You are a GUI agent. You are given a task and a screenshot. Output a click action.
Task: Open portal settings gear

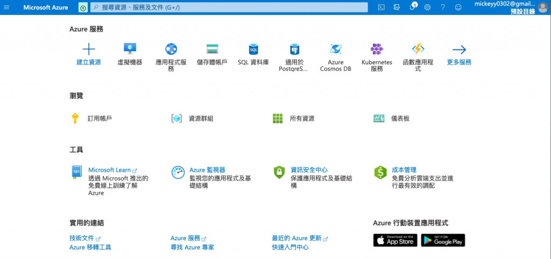[x=427, y=8]
